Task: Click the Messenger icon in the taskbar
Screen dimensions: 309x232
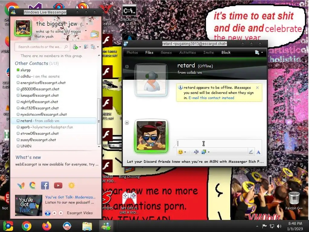Action: 106,226
